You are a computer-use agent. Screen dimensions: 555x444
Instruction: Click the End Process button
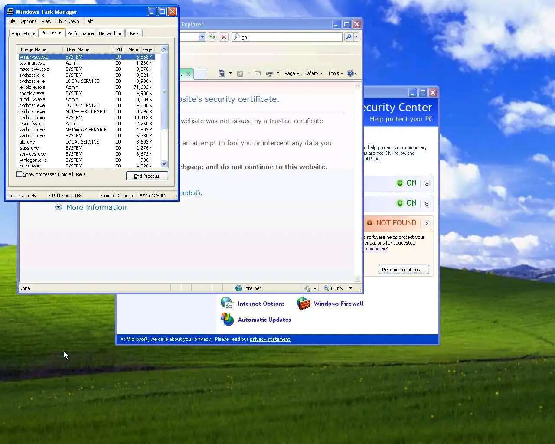pos(147,176)
